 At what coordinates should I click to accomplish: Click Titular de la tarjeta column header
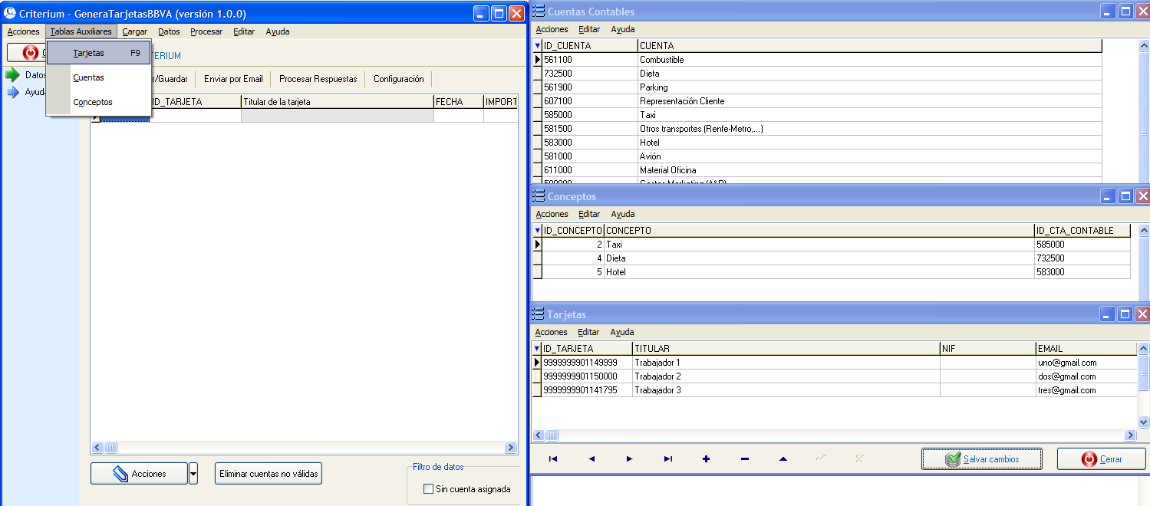(x=337, y=101)
